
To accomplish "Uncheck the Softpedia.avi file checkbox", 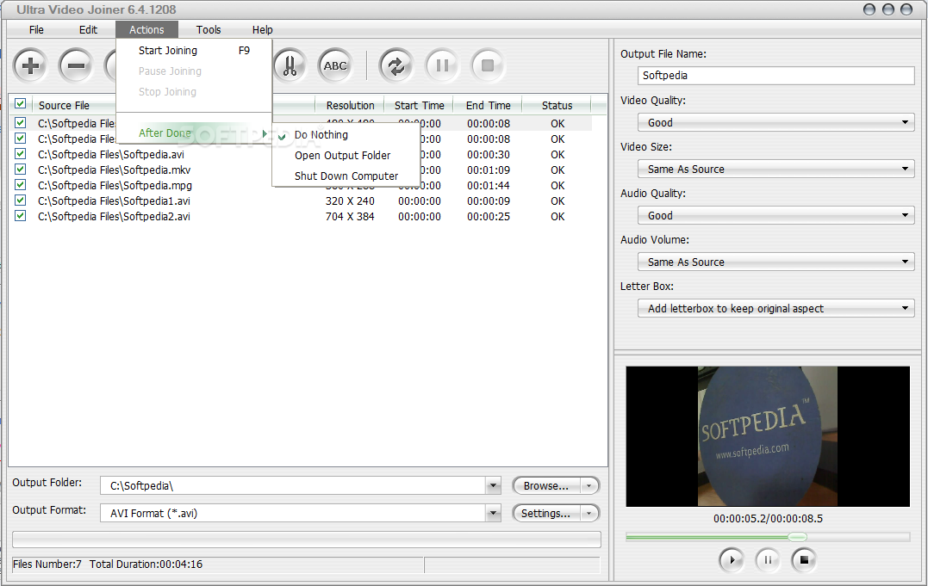I will 20,154.
